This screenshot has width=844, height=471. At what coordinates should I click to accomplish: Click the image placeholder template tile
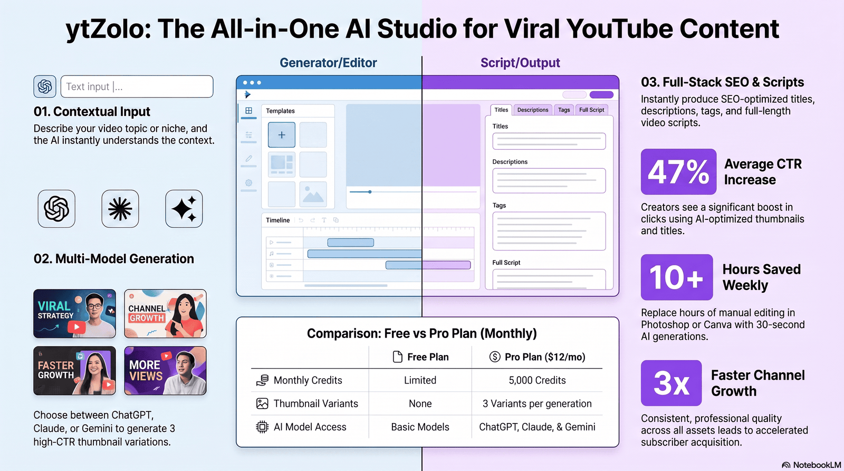[313, 195]
